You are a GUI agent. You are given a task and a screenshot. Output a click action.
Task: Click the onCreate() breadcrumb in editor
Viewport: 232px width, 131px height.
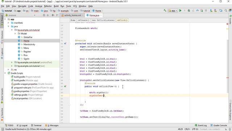click(83, 20)
